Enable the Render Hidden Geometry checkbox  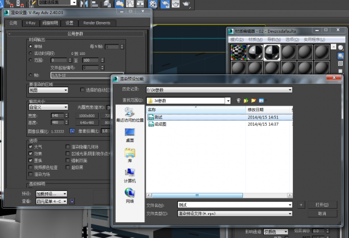[68, 146]
